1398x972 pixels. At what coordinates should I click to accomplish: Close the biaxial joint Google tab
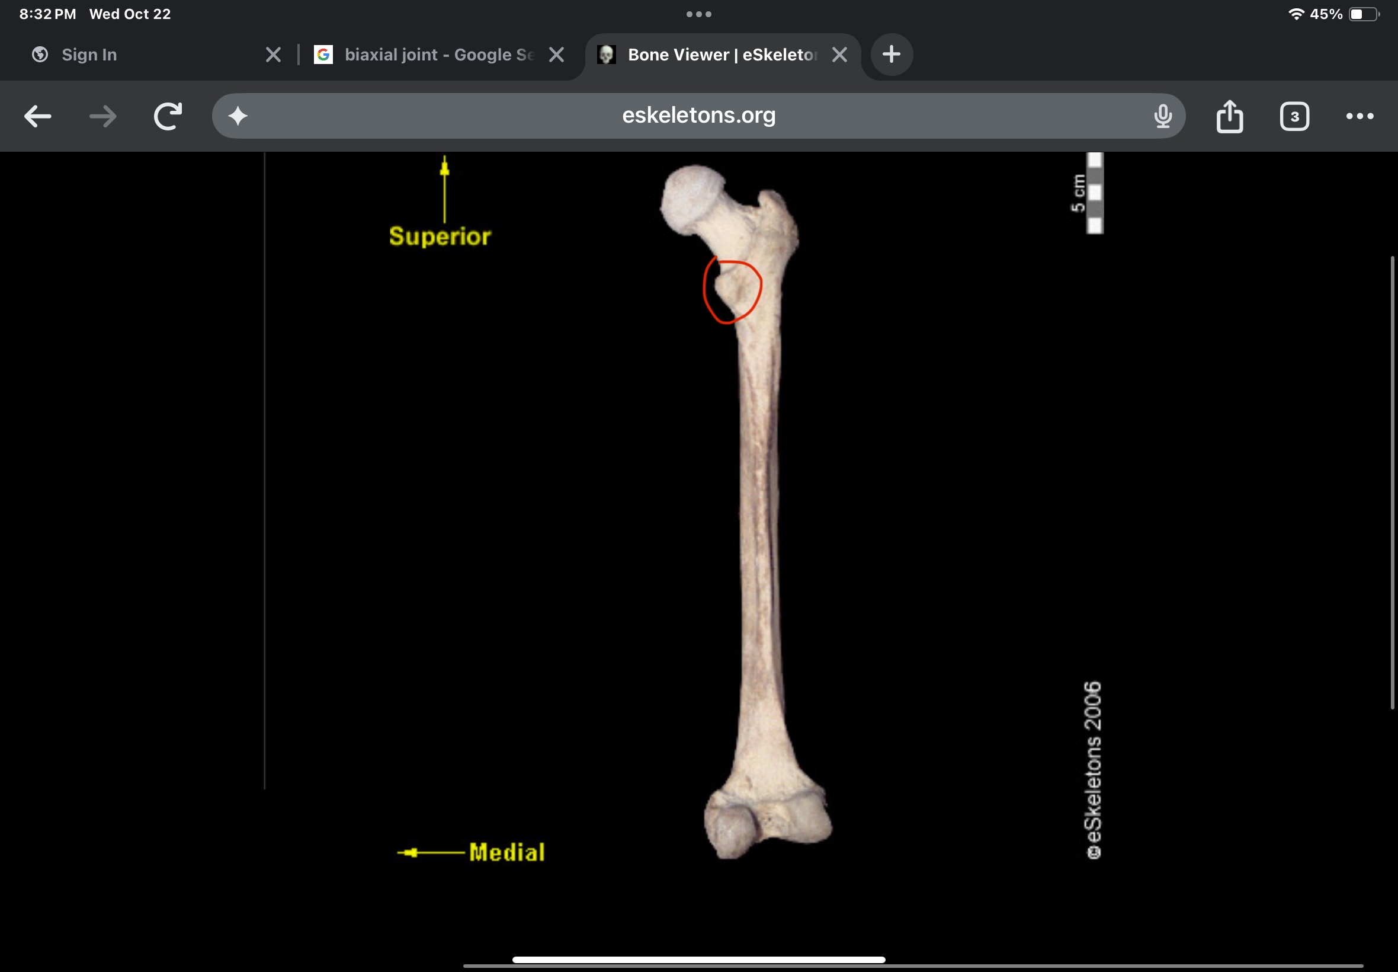click(x=556, y=55)
